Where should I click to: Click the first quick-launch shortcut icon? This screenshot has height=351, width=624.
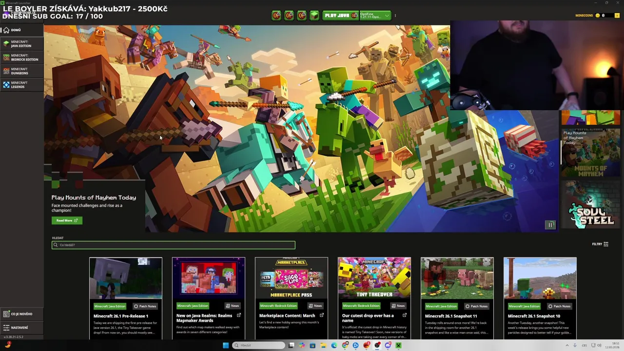(276, 16)
